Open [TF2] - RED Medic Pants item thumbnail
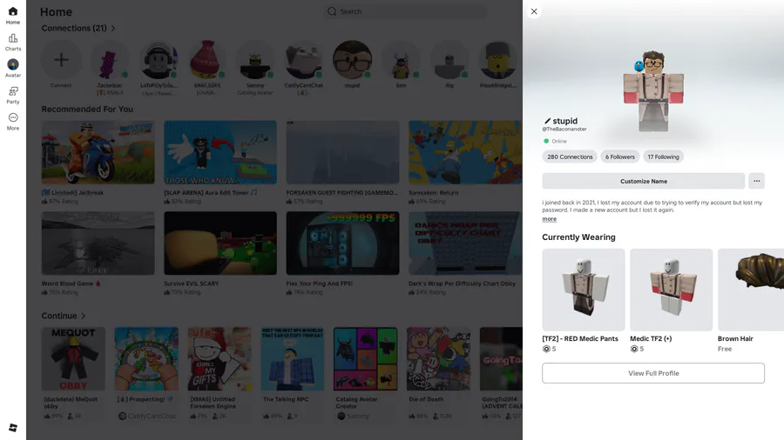The width and height of the screenshot is (784, 440). 584,290
